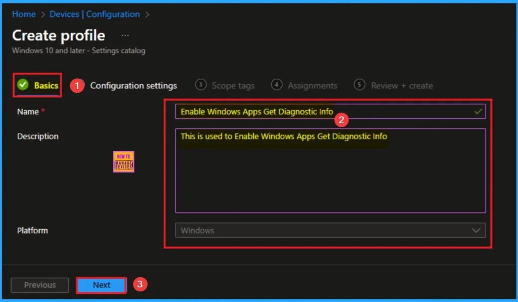518x302 pixels.
Task: Click the How To Manage Devices logo
Action: pos(123,162)
